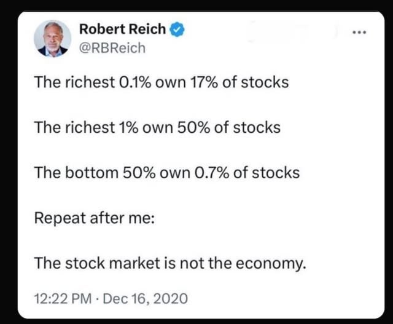The height and width of the screenshot is (324, 393).
Task: Click the word 'stocks' ending second line
Action: click(x=257, y=127)
